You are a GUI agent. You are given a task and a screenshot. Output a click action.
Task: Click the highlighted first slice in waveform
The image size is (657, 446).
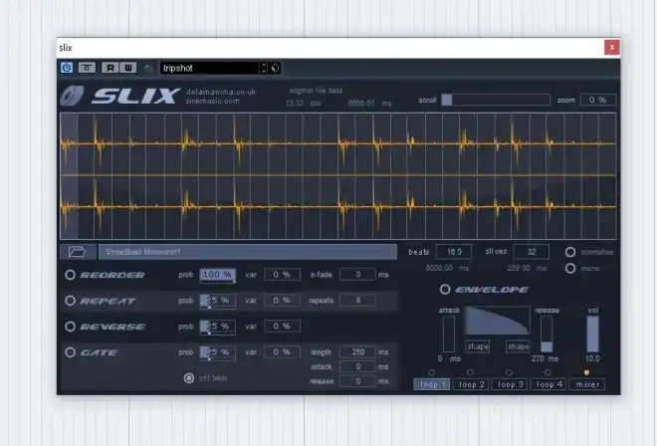tap(69, 176)
